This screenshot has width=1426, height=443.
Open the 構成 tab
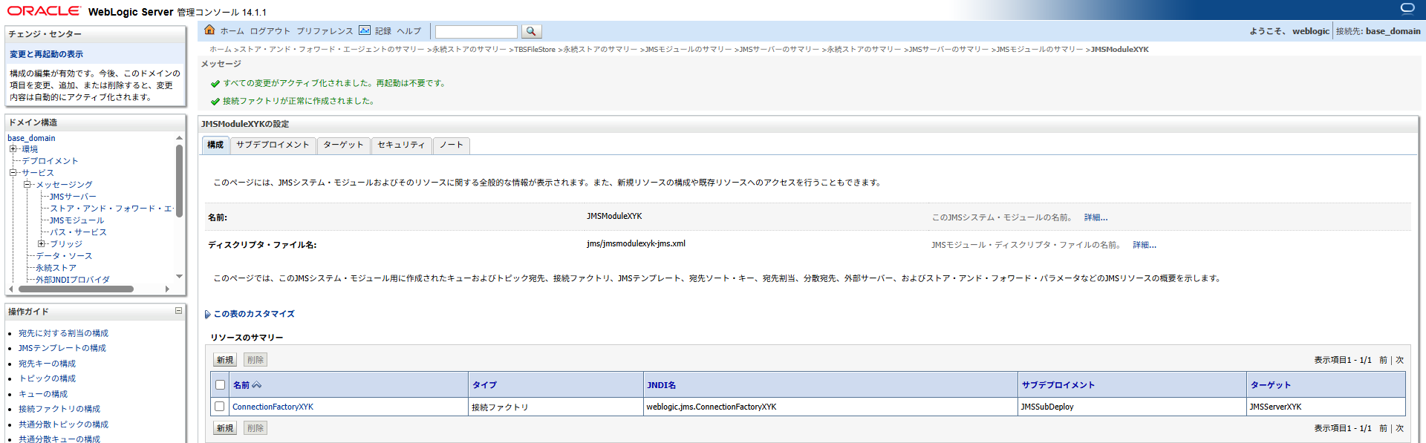click(215, 145)
